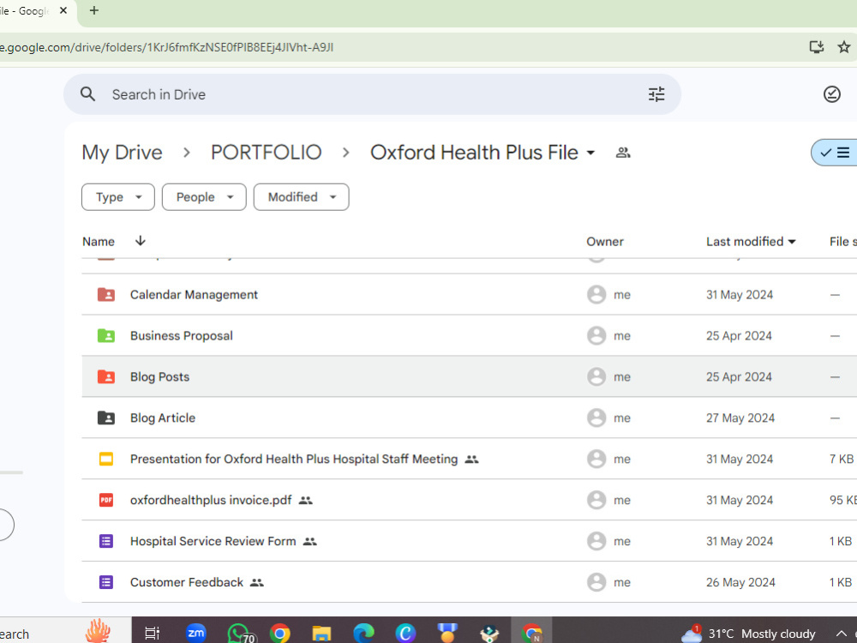857x643 pixels.
Task: Select the Calendar Management folder icon
Action: pyautogui.click(x=106, y=295)
